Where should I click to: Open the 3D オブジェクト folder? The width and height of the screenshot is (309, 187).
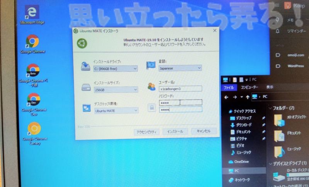click(290, 120)
